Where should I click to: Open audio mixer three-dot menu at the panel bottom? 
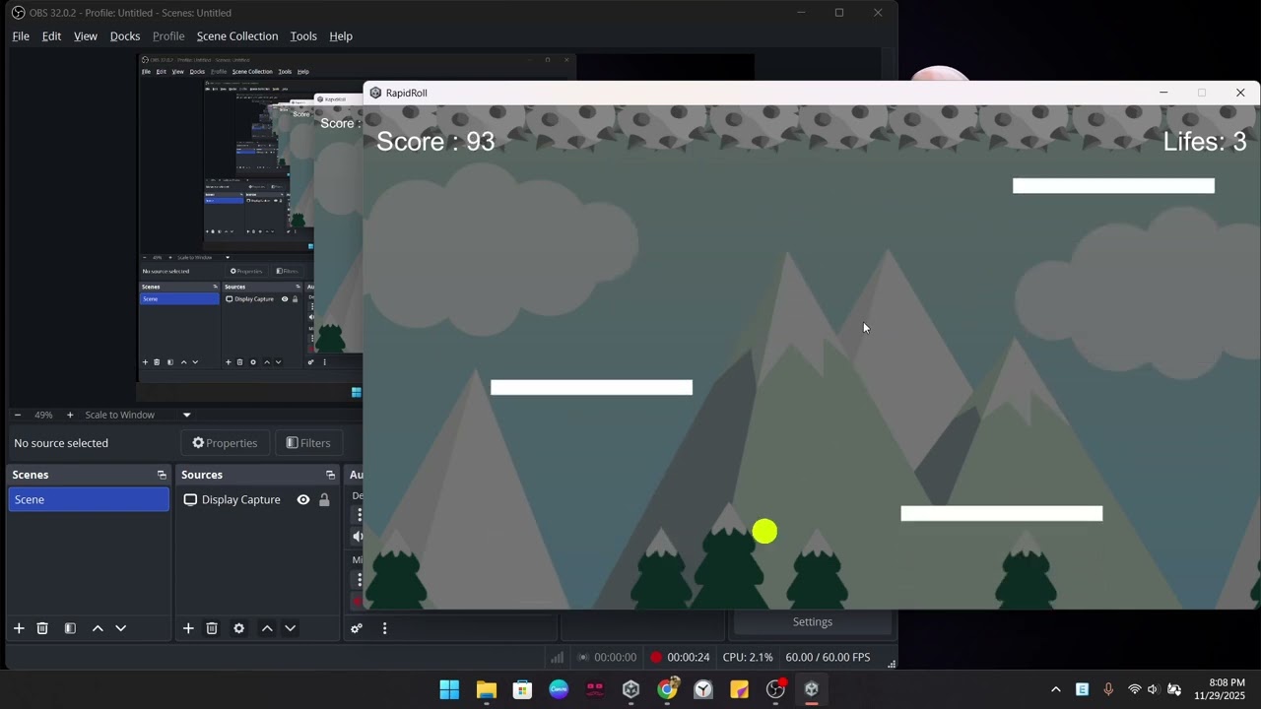click(384, 628)
